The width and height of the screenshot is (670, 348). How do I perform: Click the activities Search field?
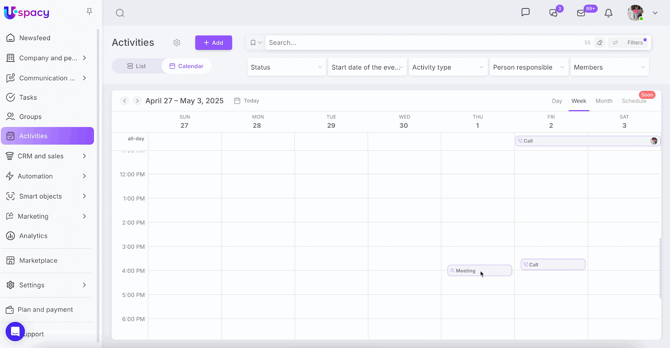pos(423,43)
